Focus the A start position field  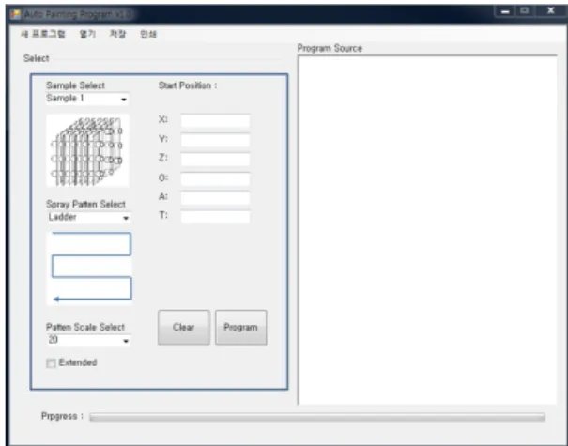point(215,198)
